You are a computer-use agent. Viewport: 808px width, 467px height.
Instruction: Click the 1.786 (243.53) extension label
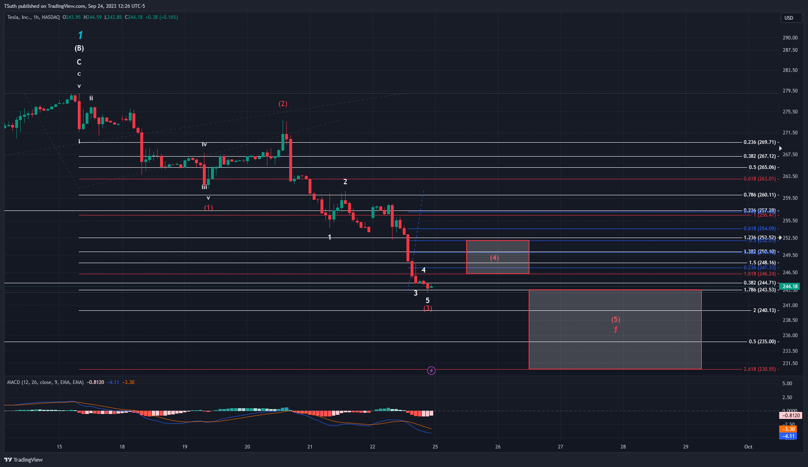pyautogui.click(x=759, y=290)
